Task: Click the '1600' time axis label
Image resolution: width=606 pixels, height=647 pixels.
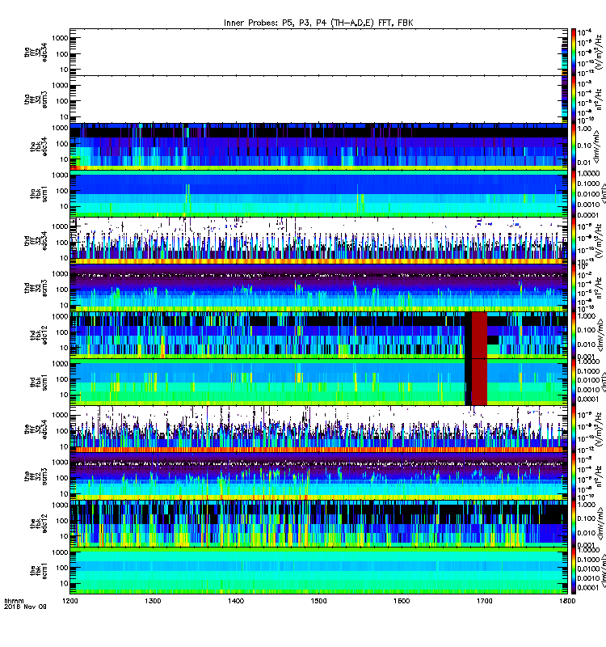Action: pos(402,601)
